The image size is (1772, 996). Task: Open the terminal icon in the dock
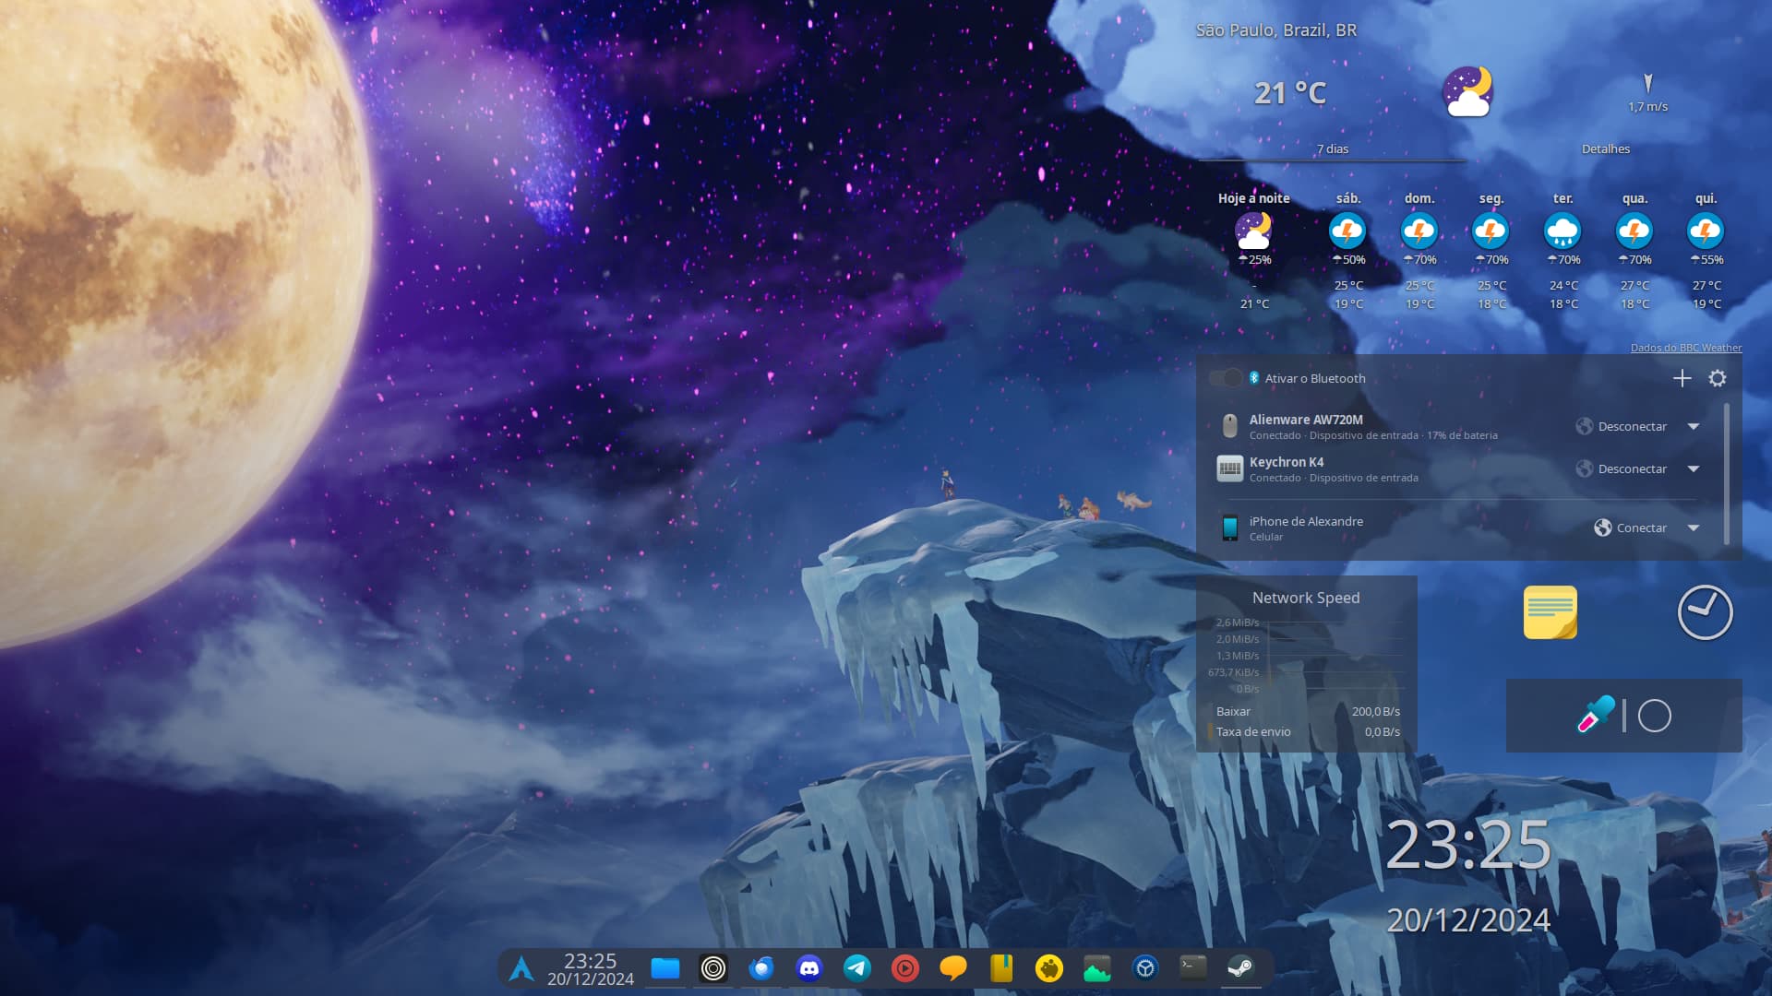[1192, 966]
